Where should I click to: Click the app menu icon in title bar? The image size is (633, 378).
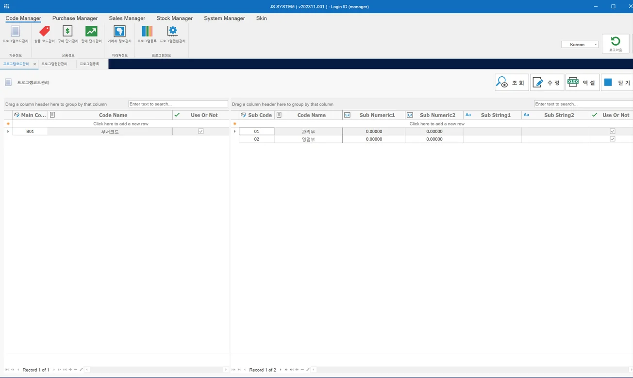[6, 6]
